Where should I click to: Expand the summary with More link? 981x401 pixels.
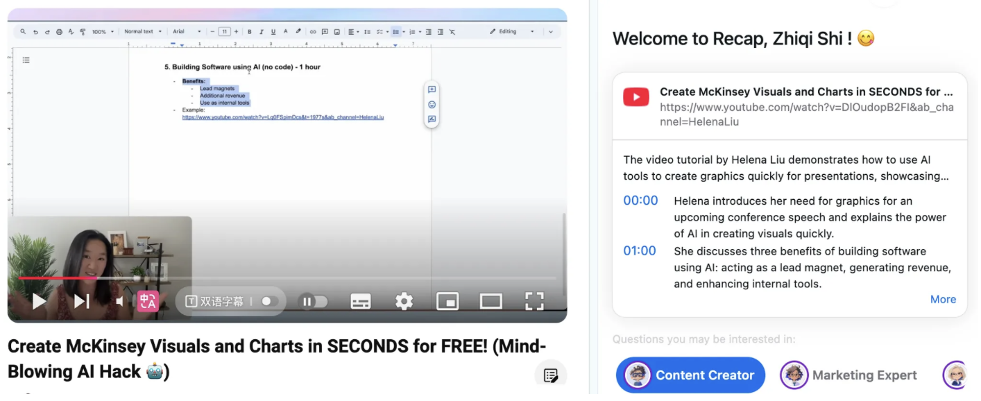[x=943, y=299]
